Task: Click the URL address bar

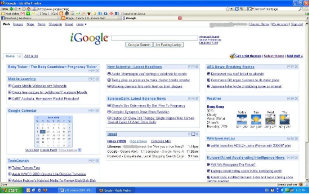Action: [130, 9]
